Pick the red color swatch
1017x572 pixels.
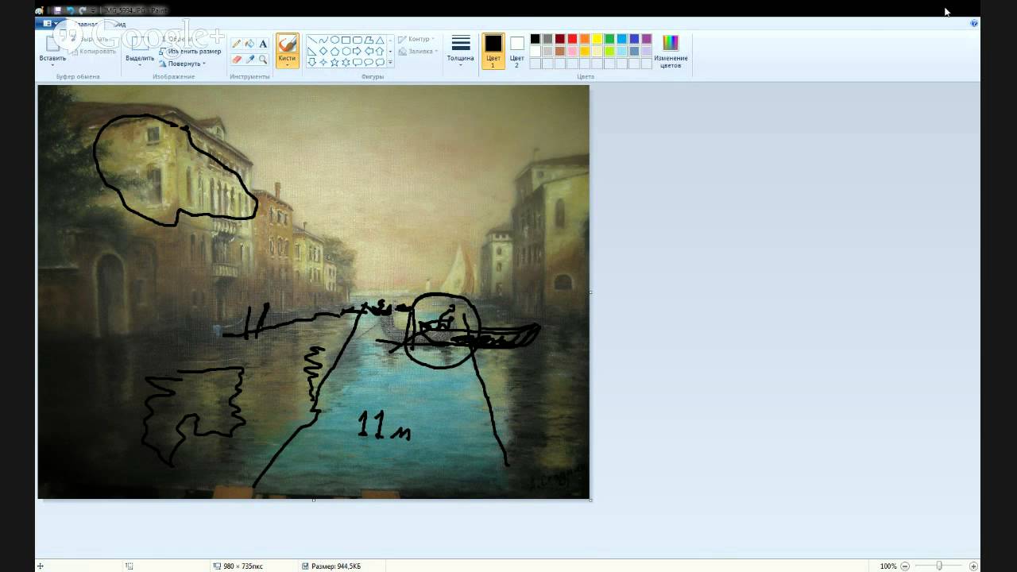click(x=572, y=39)
